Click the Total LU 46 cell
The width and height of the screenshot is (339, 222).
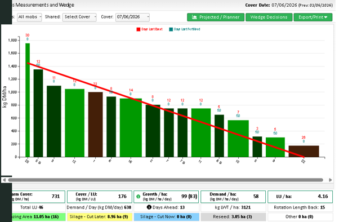click(x=38, y=207)
